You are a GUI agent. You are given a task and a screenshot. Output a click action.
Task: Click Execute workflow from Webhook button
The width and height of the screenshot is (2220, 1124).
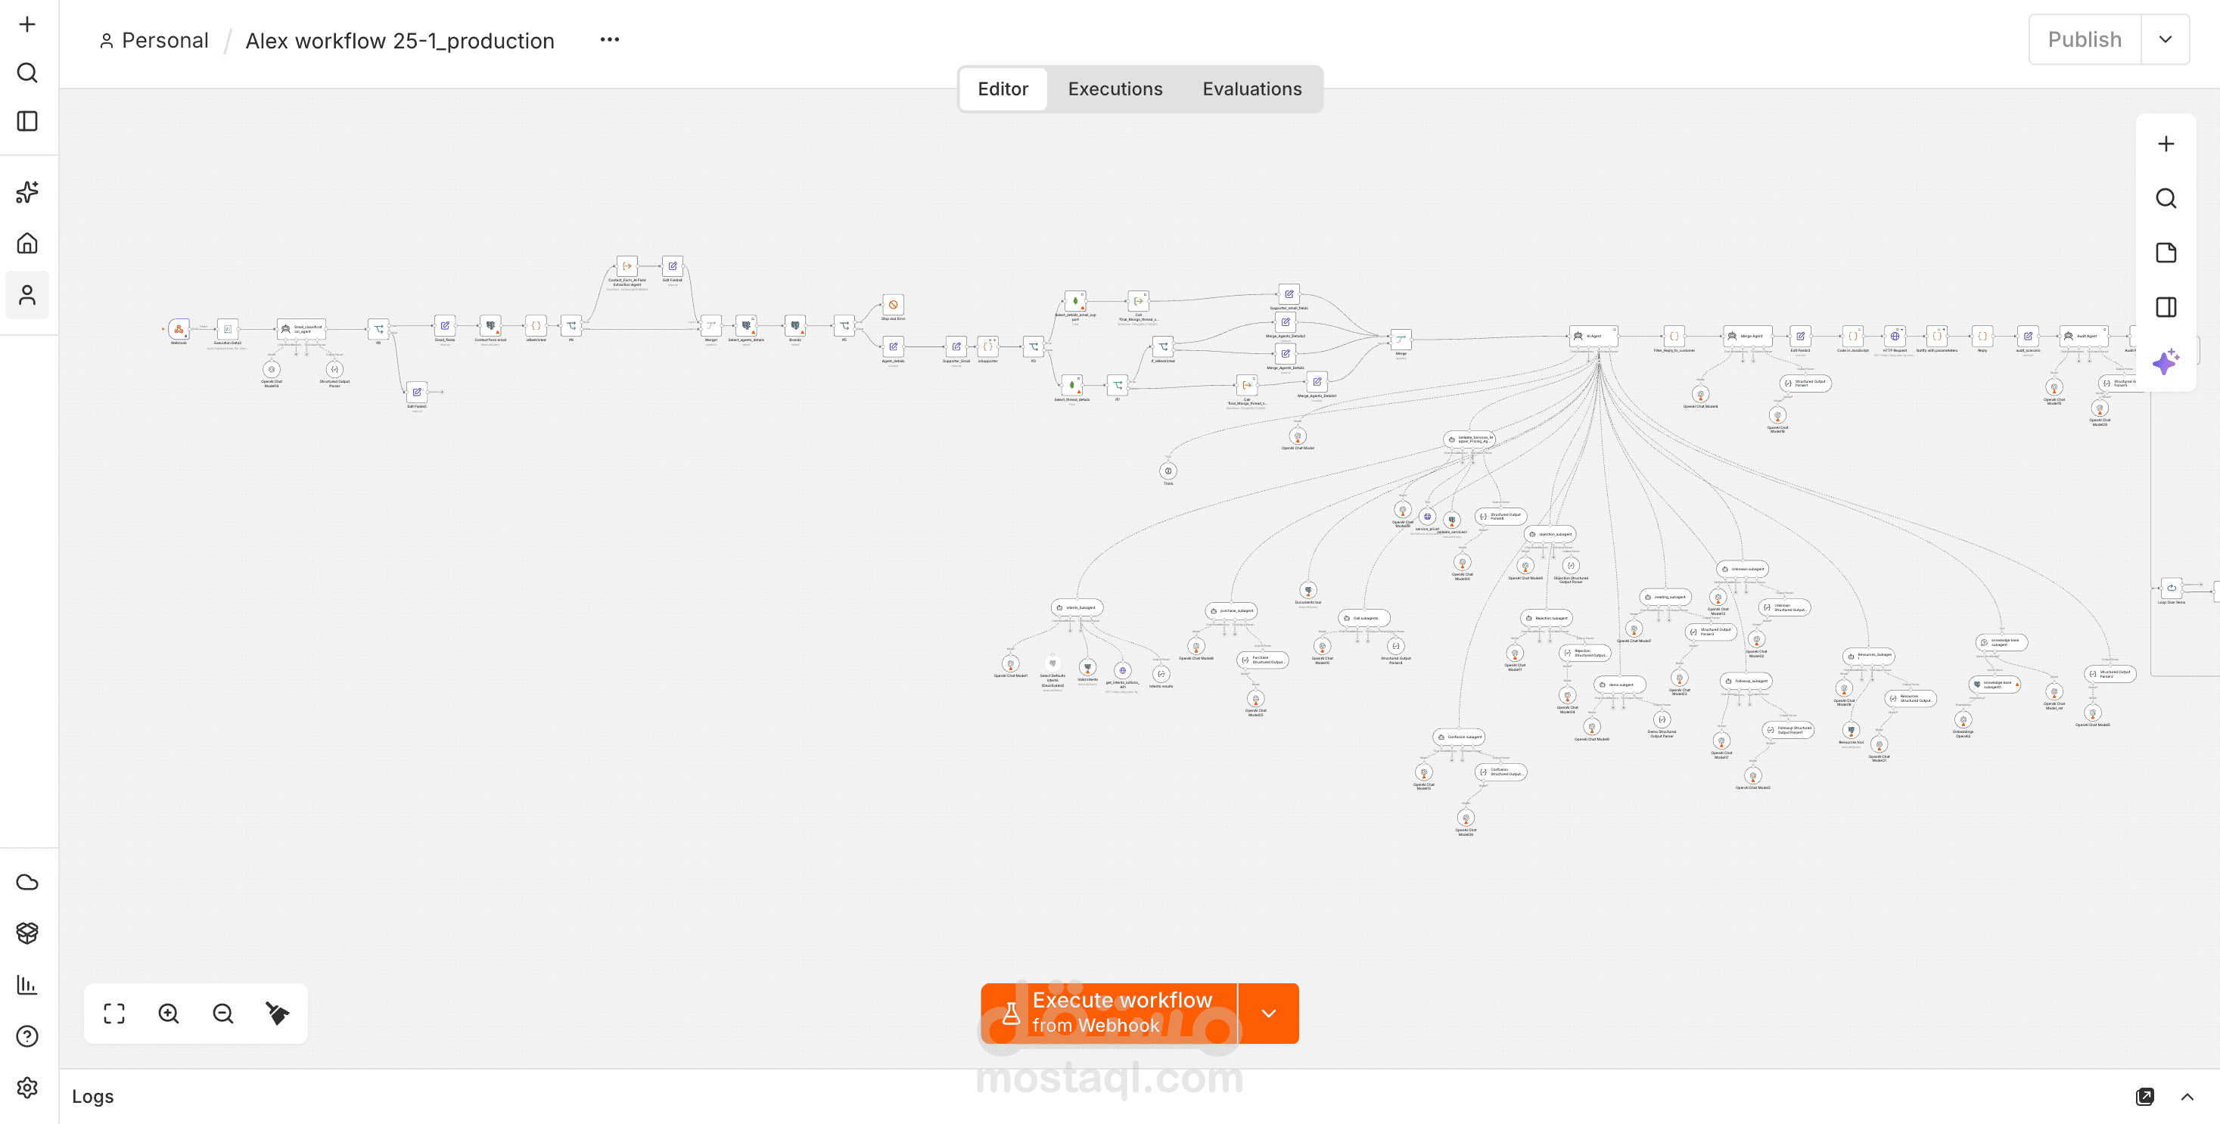(1109, 1014)
